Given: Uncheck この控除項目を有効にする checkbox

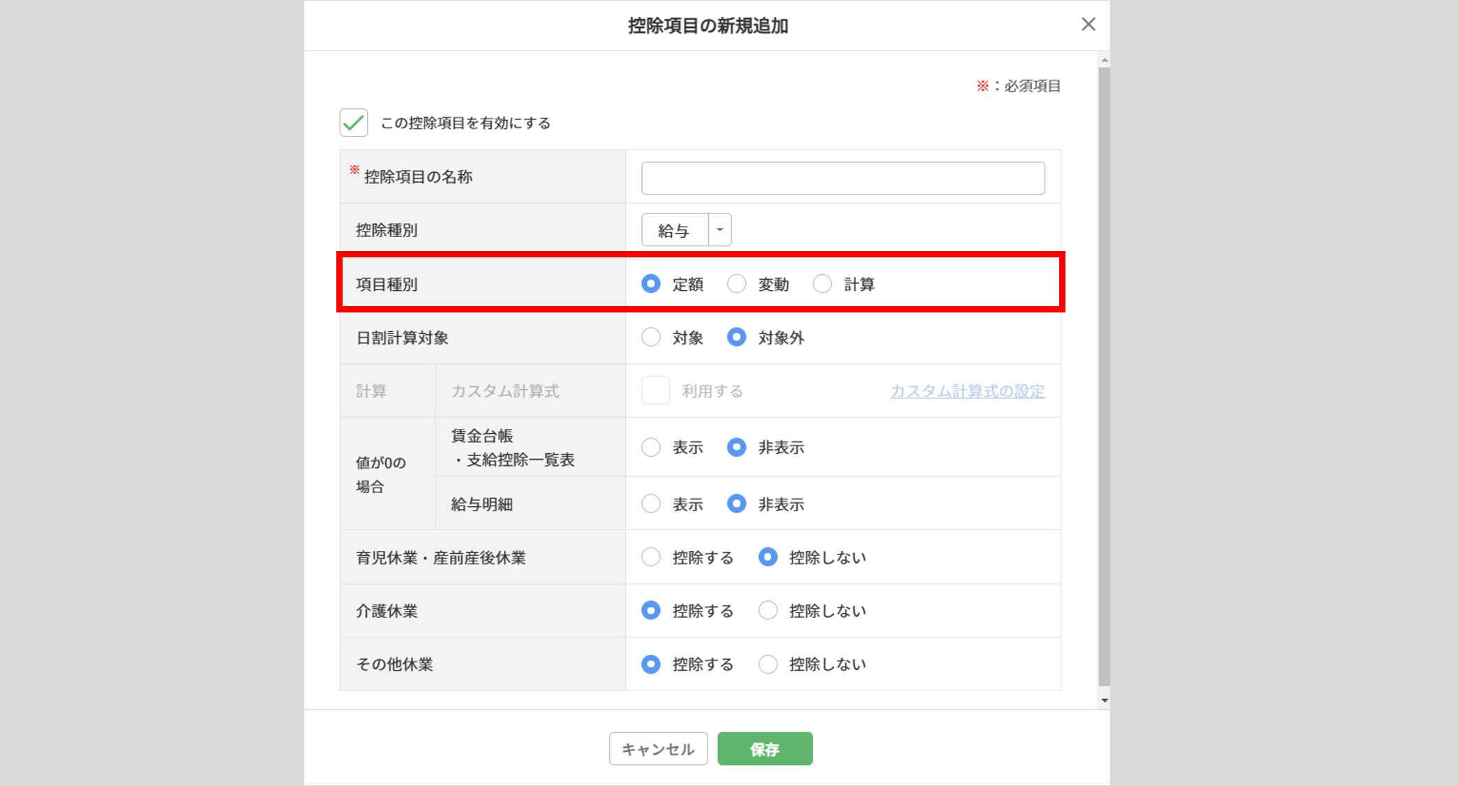Looking at the screenshot, I should click(x=354, y=123).
